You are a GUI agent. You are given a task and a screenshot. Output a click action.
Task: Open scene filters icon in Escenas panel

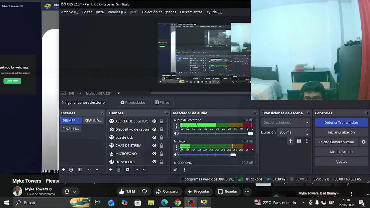pos(80,170)
